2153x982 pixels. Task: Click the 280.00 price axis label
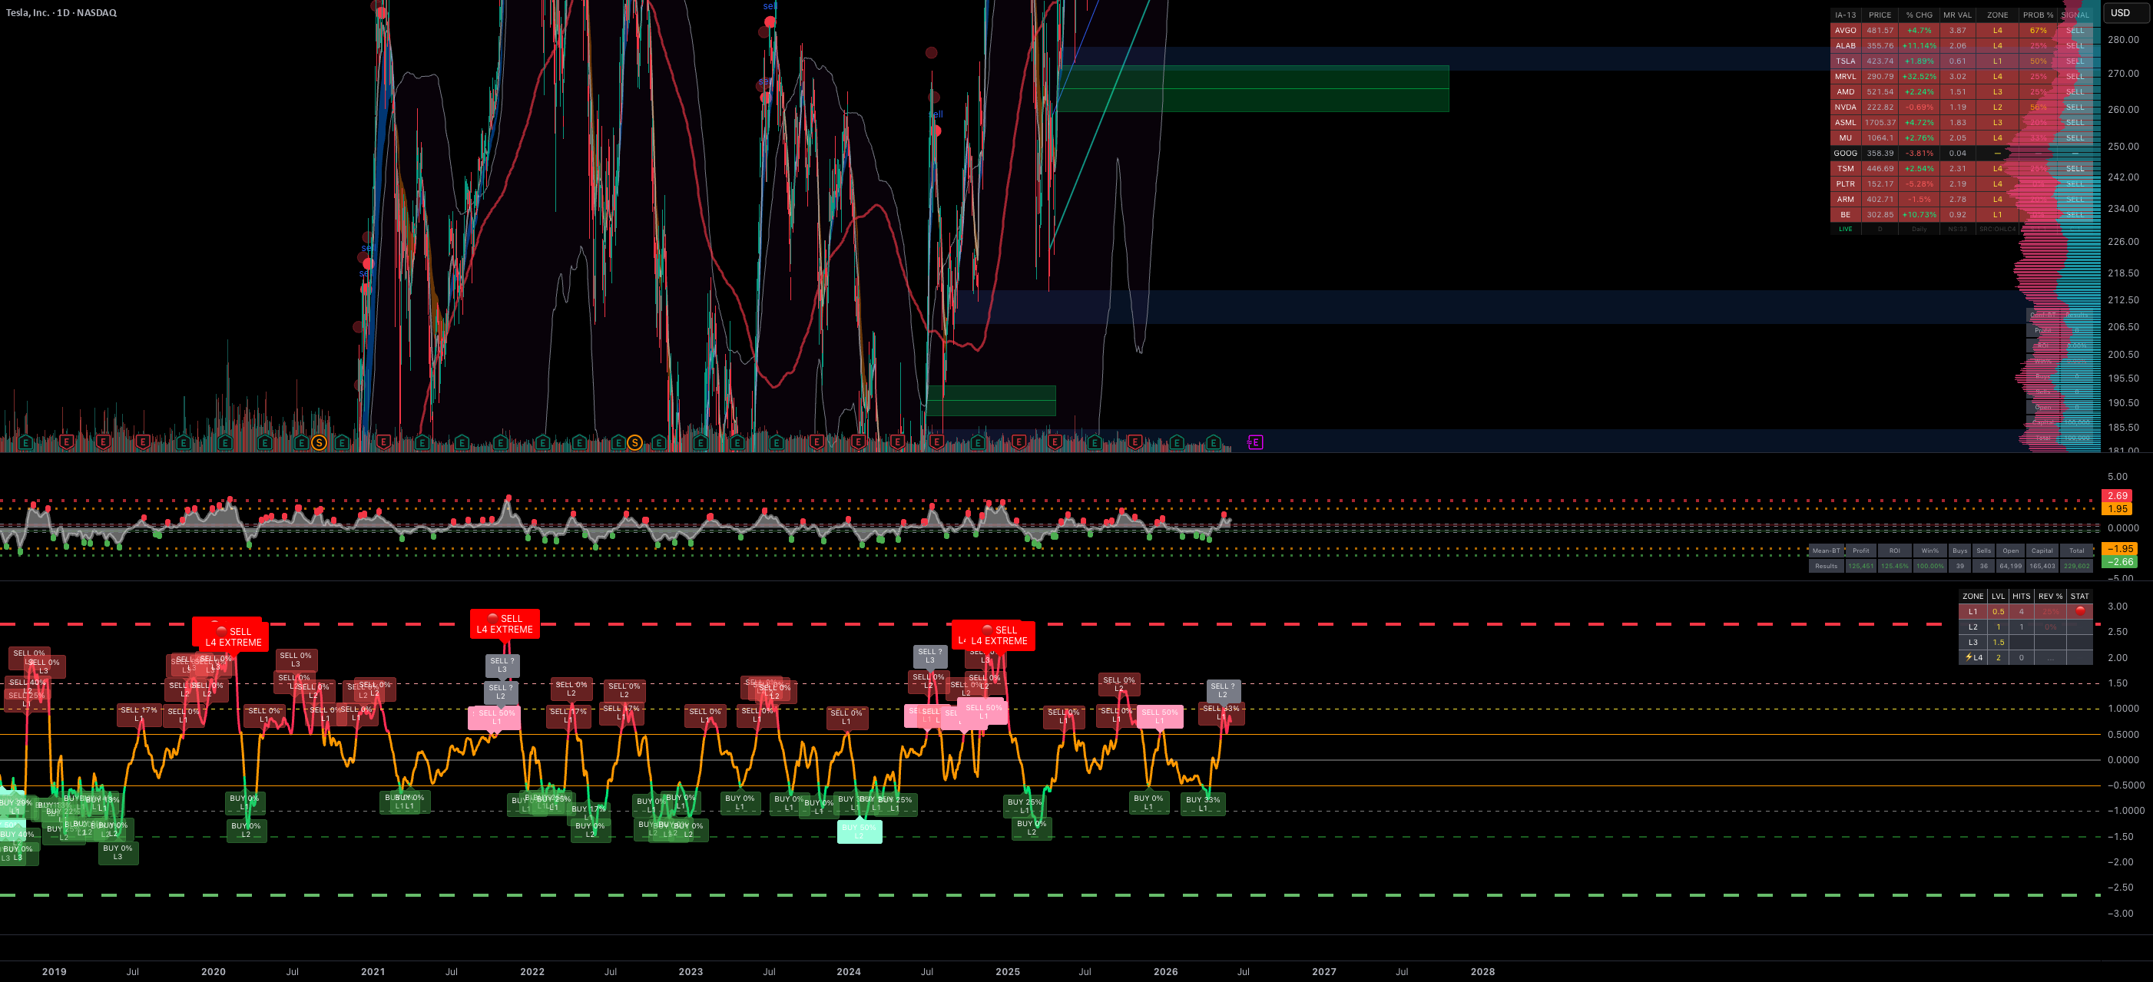tap(2124, 39)
